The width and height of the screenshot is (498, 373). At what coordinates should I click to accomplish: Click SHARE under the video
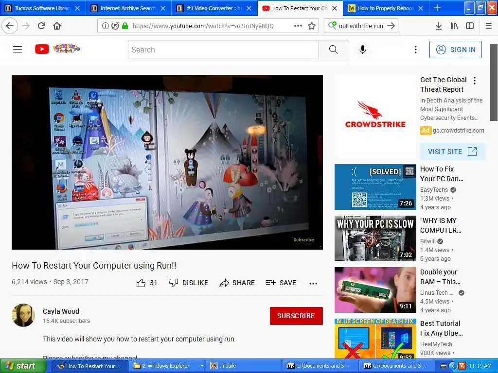(x=237, y=283)
